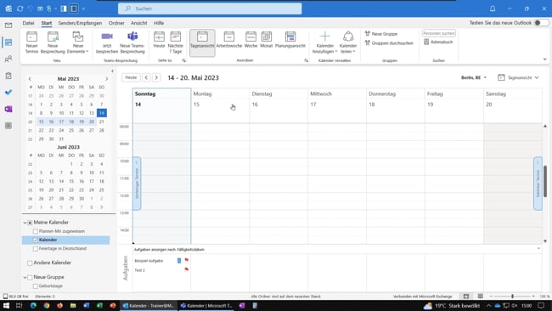Select the Start tab
This screenshot has height=311, width=552.
47,23
